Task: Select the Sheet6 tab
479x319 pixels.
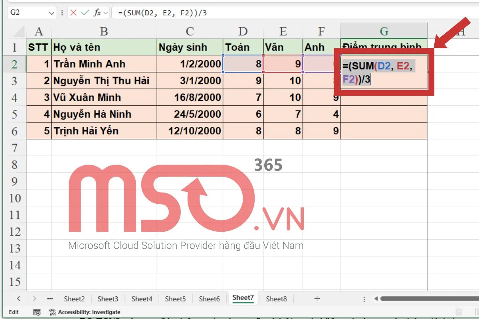Action: click(209, 298)
